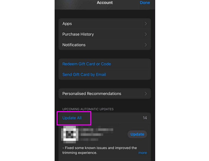Open Purchase History
Viewport: 209px width, 161px height.
(105, 34)
